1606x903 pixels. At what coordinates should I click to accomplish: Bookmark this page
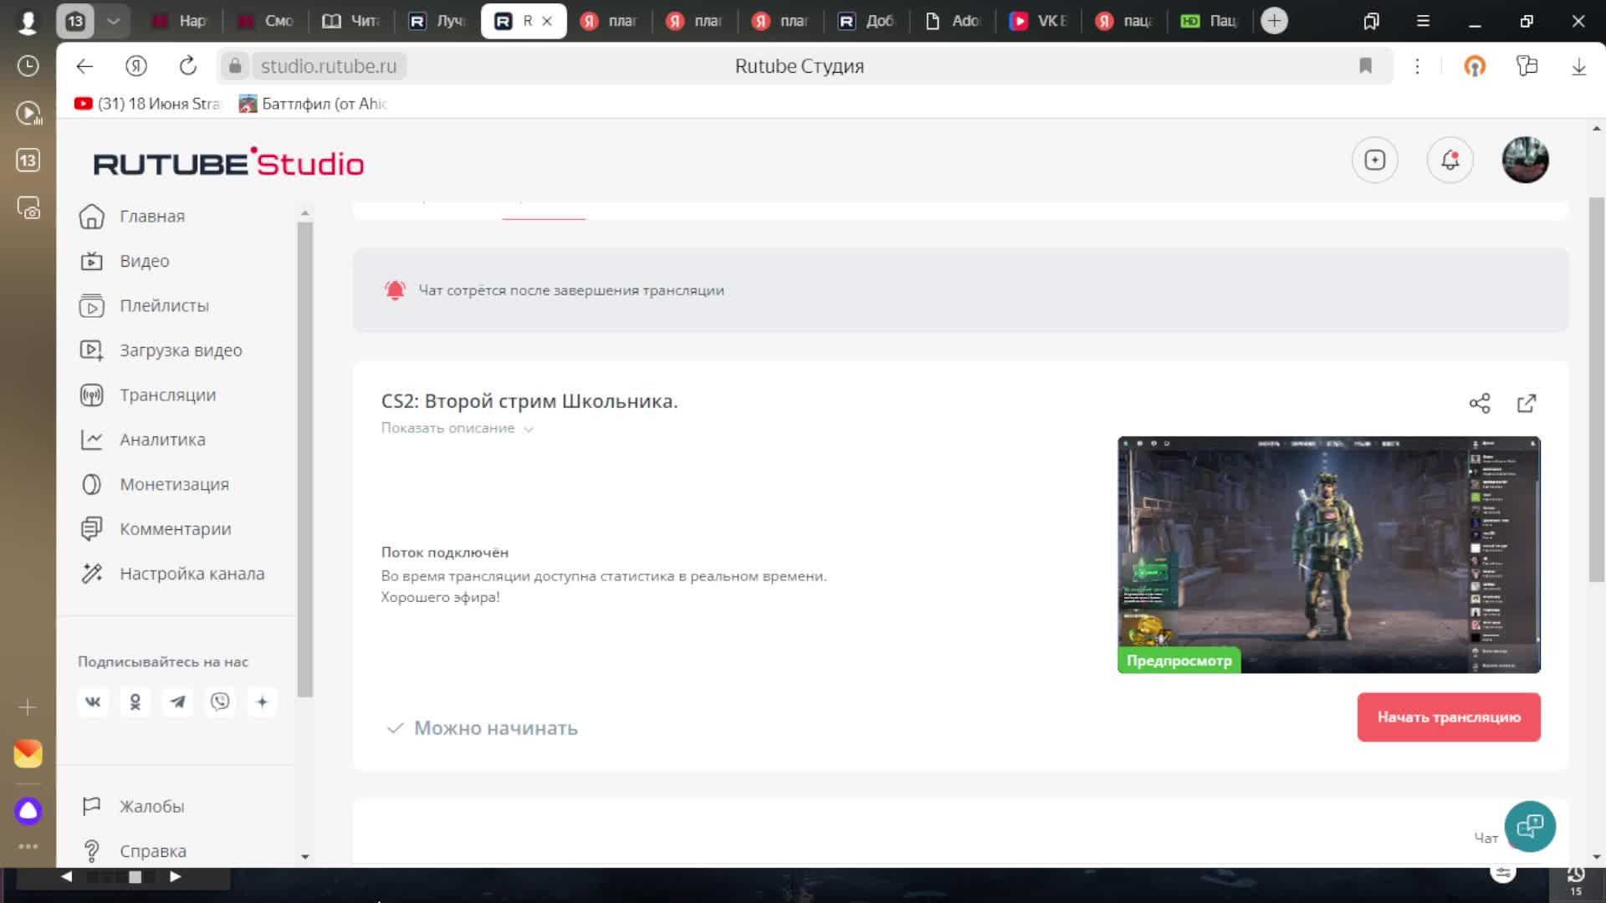[x=1365, y=66]
